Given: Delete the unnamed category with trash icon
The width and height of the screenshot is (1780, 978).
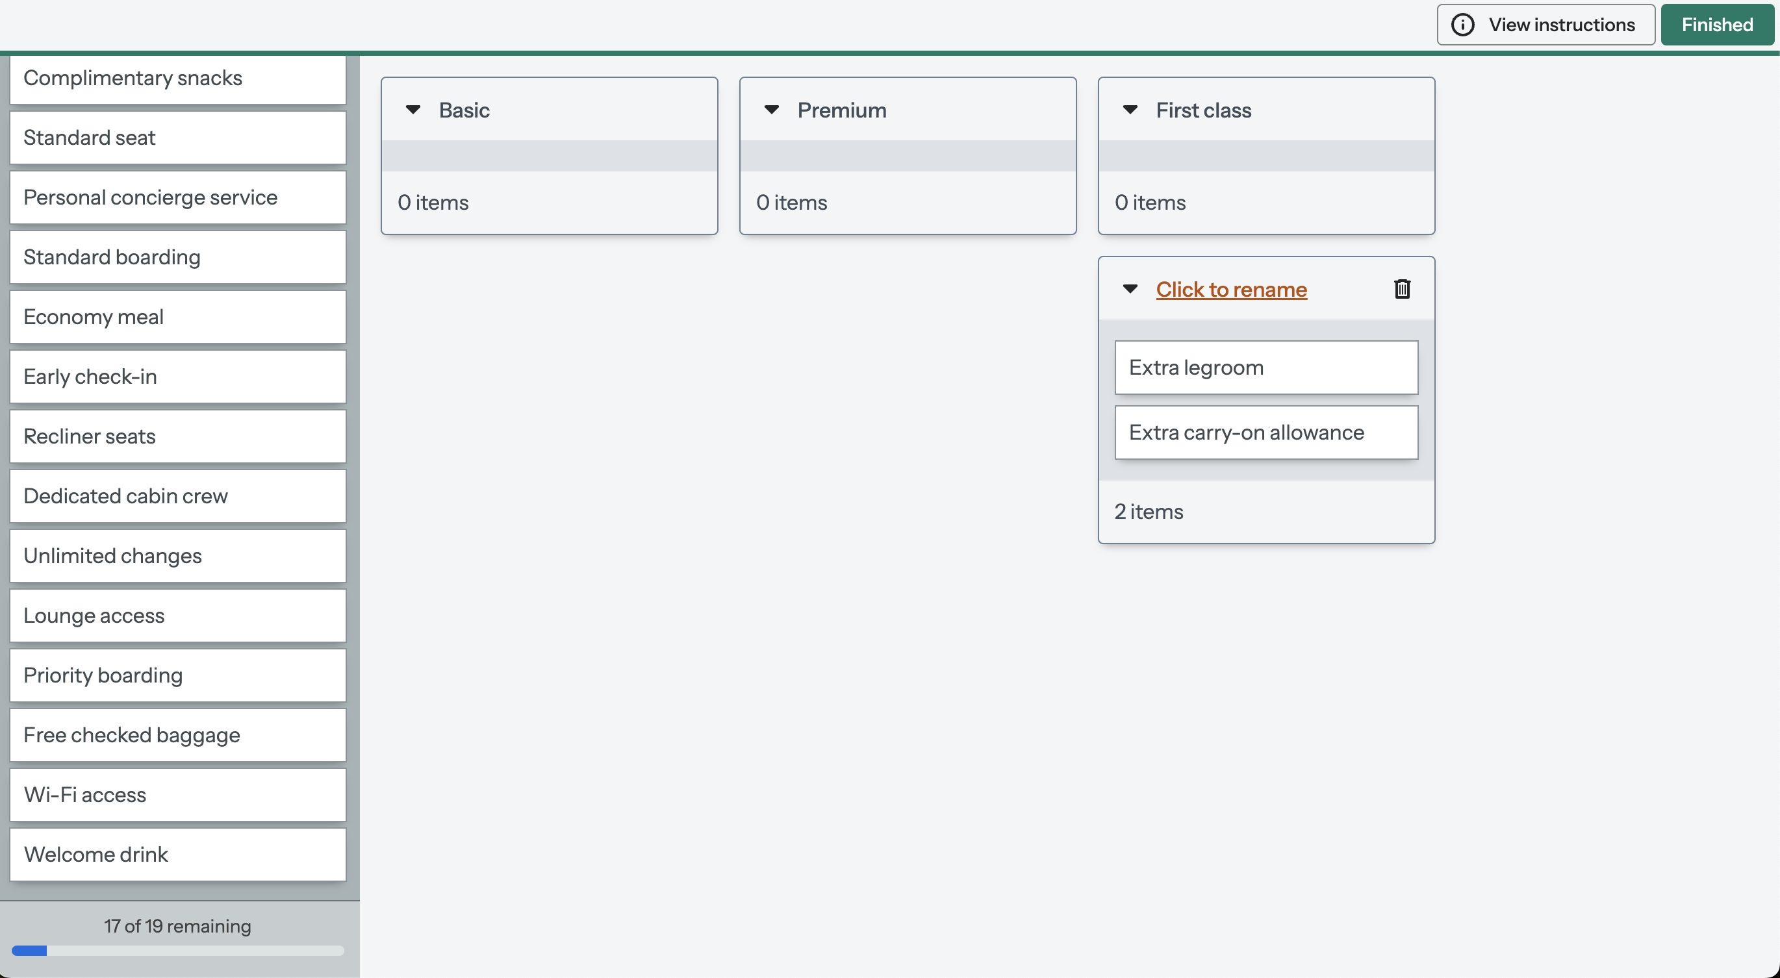Looking at the screenshot, I should point(1402,289).
